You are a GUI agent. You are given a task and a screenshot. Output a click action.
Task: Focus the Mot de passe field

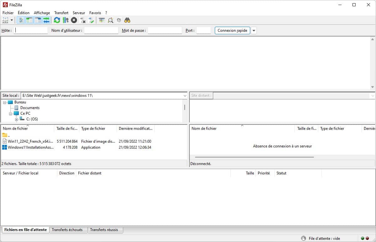pyautogui.click(x=165, y=30)
